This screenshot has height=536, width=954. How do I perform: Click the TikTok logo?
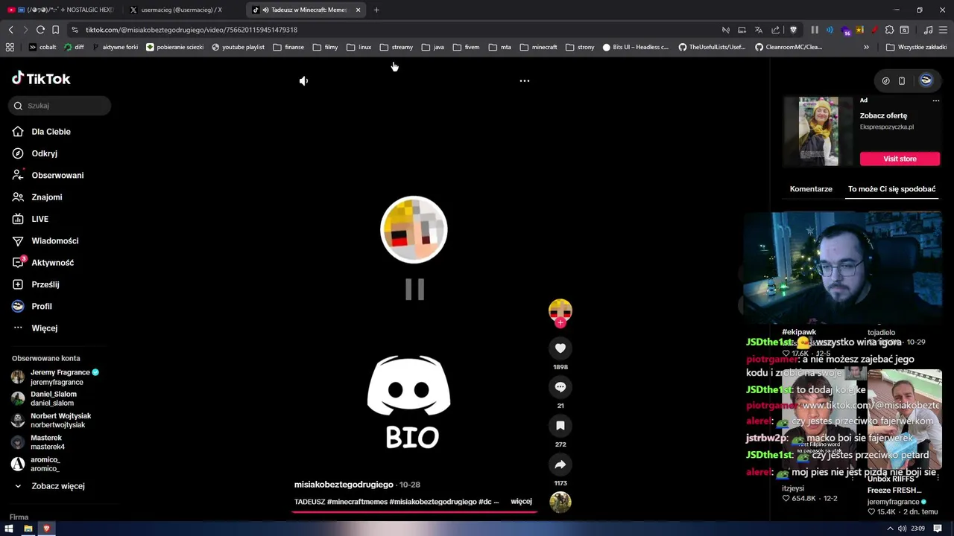[41, 78]
